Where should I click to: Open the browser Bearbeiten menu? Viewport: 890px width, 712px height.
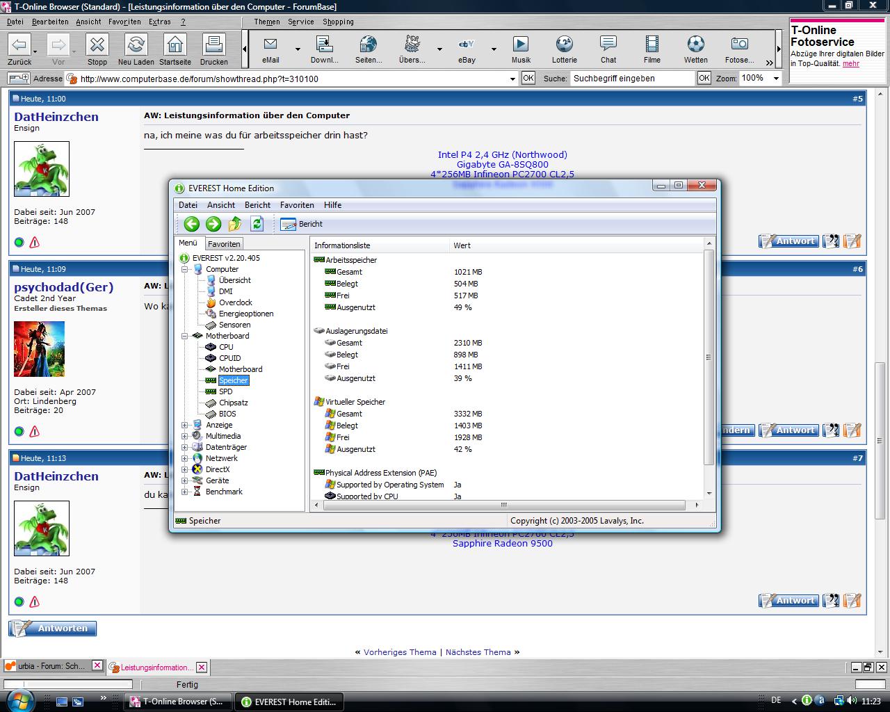pyautogui.click(x=50, y=22)
